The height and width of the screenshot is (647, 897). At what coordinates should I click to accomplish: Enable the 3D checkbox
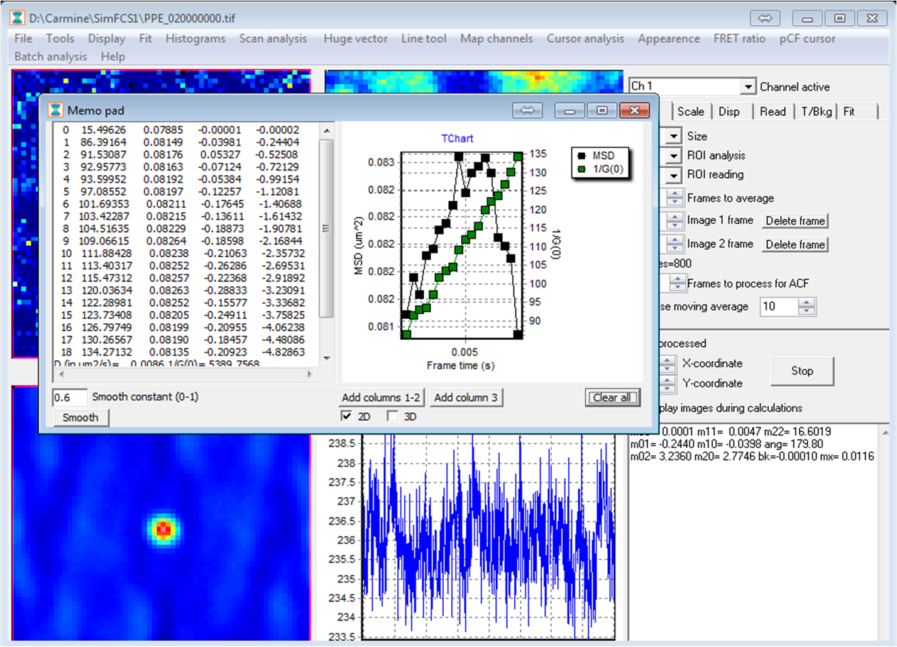pos(393,416)
